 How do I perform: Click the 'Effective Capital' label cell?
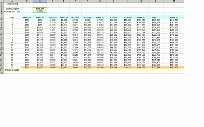point(12,70)
